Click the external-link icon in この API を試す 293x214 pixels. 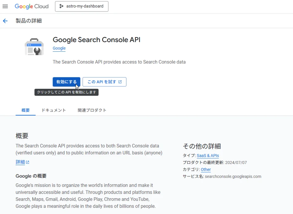pyautogui.click(x=120, y=82)
